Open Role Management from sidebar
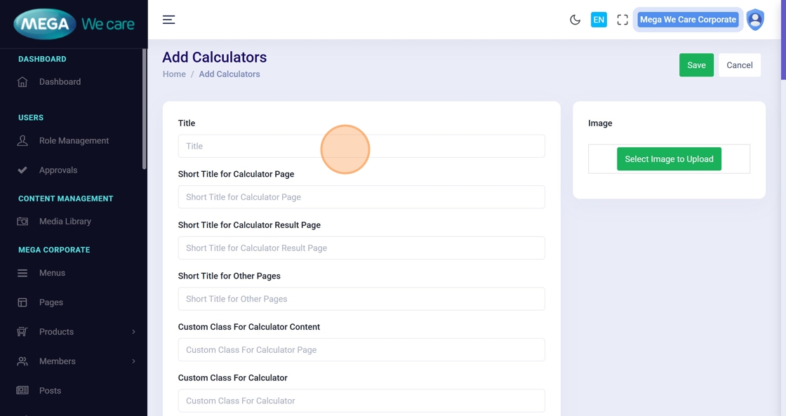Image resolution: width=786 pixels, height=416 pixels. pos(74,141)
